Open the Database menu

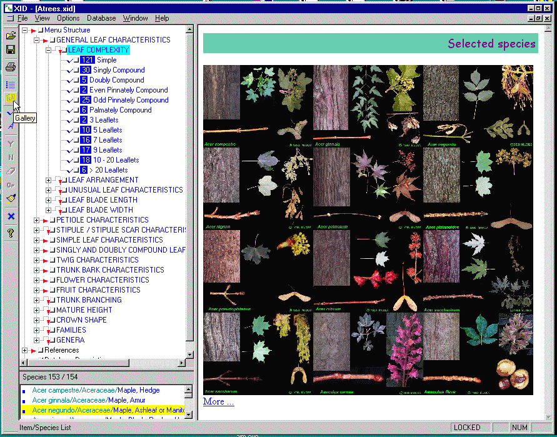pos(101,18)
